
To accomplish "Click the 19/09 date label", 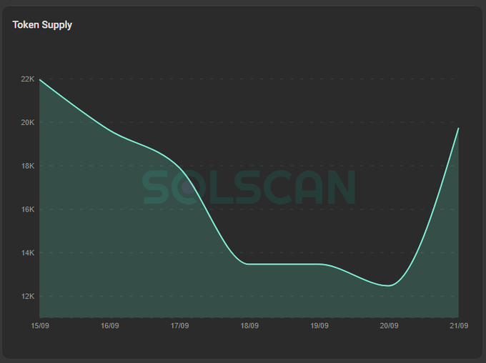I will click(319, 326).
